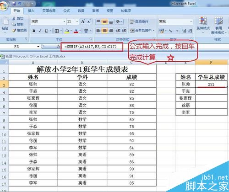This screenshot has height=192, width=229.
Task: Click the Save icon in quick access toolbar
Action: pos(14,3)
